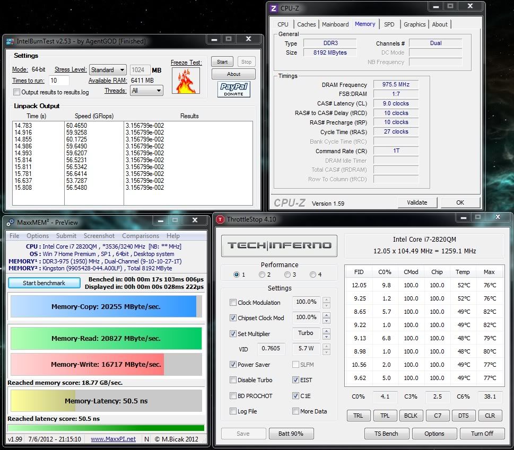Screen dimensions: 514x450
Task: Enable the More Data checkbox
Action: click(295, 411)
